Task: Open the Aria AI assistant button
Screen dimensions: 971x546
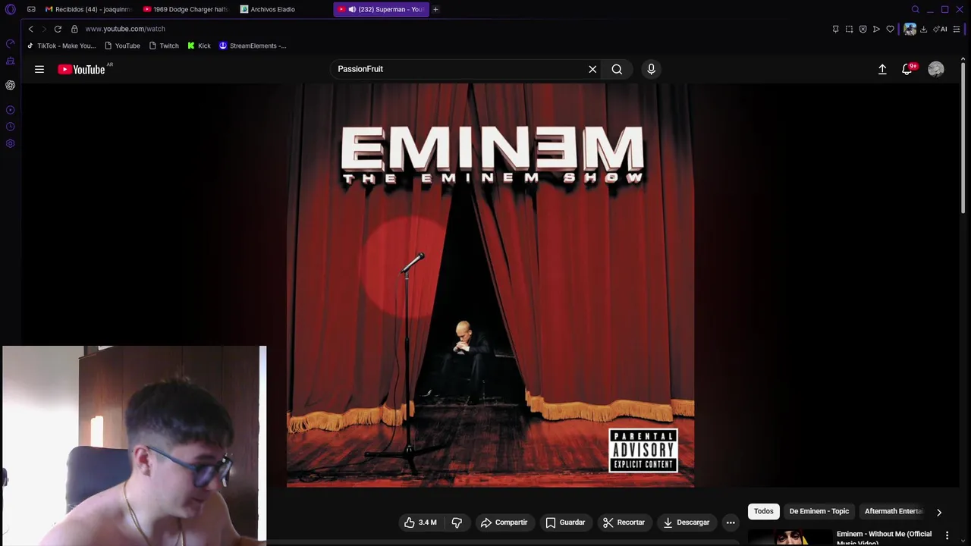Action: [x=940, y=29]
